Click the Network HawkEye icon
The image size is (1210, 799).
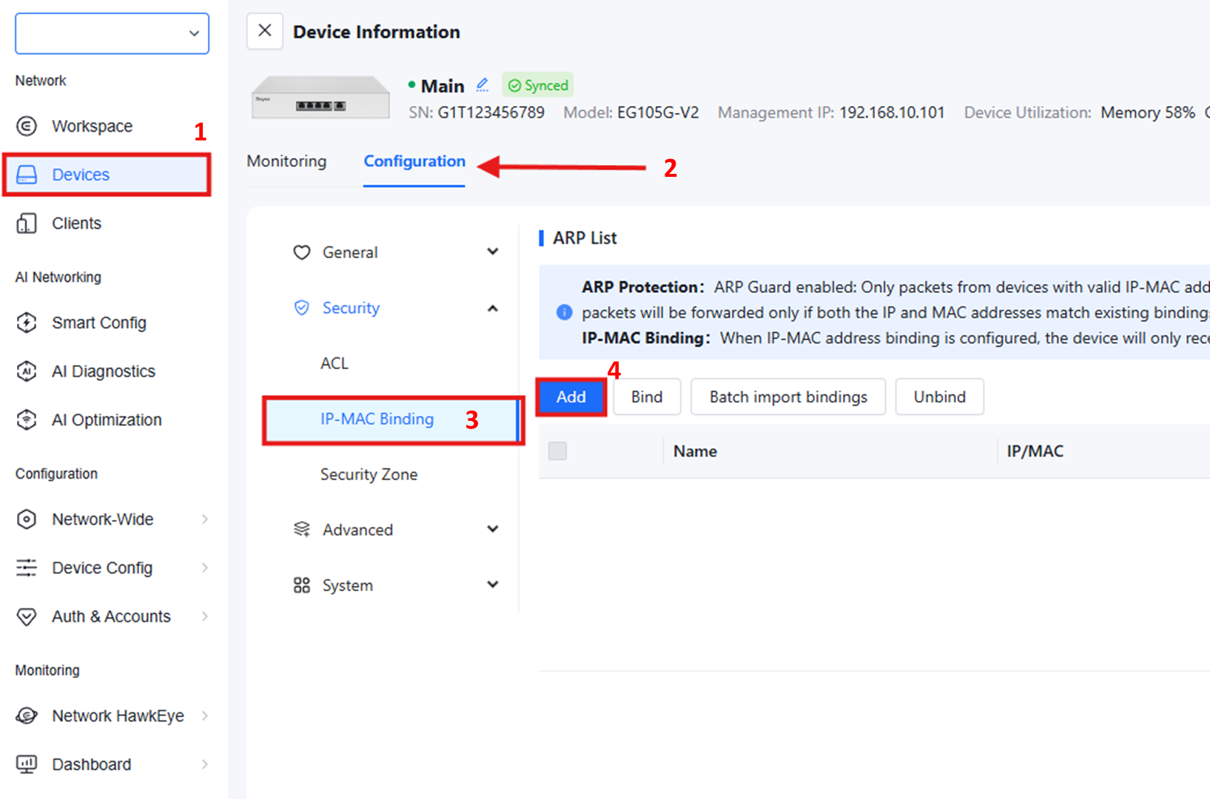coord(27,716)
